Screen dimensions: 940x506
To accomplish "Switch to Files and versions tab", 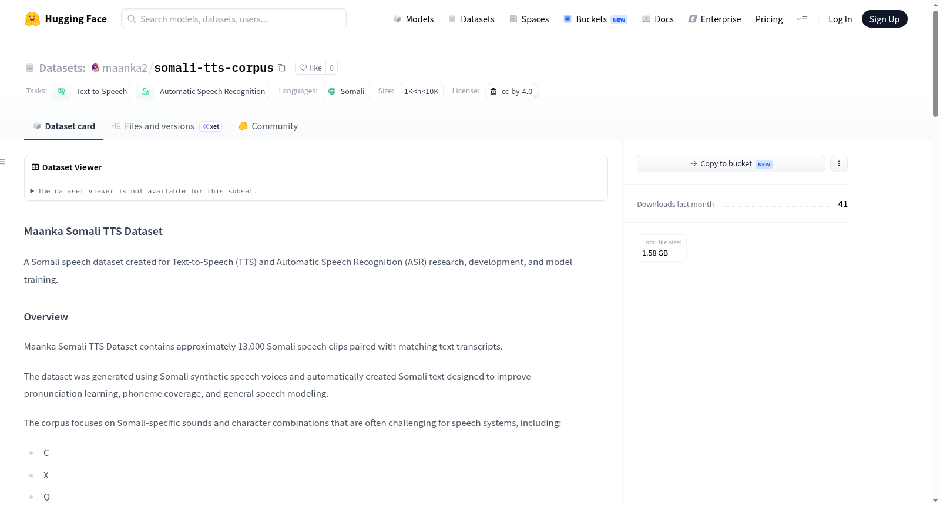I will (x=167, y=126).
